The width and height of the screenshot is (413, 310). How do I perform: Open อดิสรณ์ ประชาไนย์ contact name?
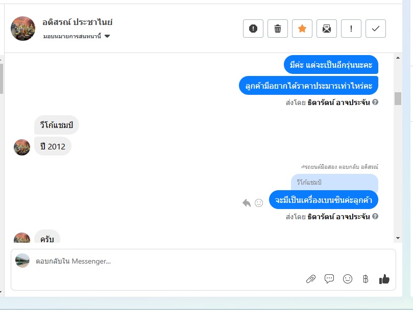[x=78, y=22]
